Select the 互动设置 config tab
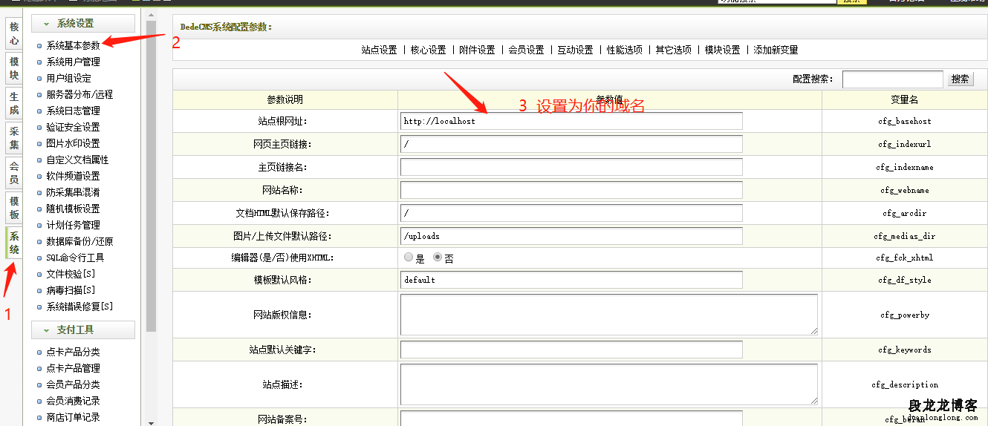The height and width of the screenshot is (426, 988). pyautogui.click(x=576, y=50)
